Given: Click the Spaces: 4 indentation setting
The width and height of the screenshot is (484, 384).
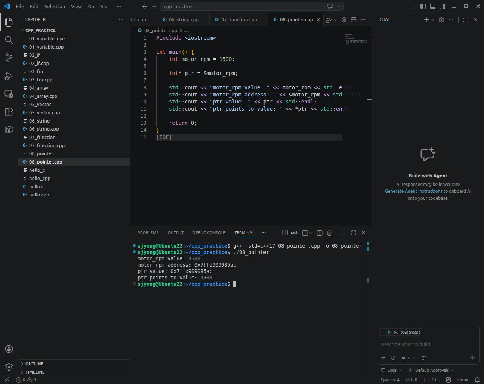Looking at the screenshot, I should (x=390, y=380).
